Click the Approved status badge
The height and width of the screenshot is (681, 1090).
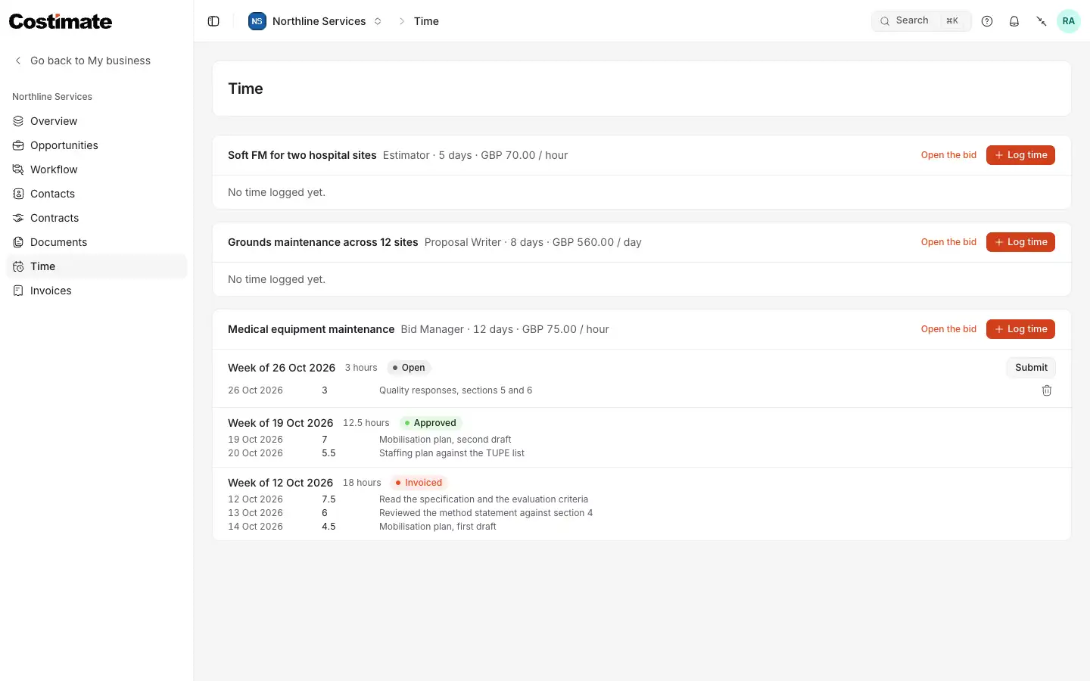pos(430,423)
